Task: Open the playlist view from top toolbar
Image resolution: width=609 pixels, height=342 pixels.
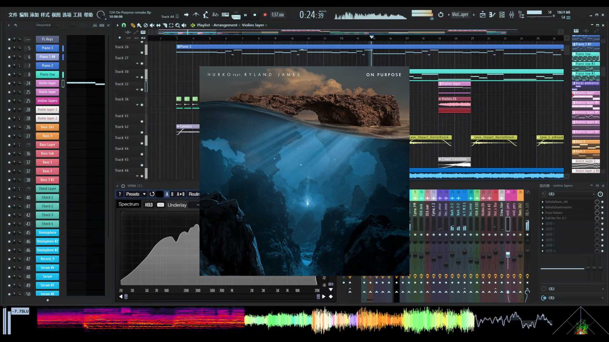Action: point(482,15)
